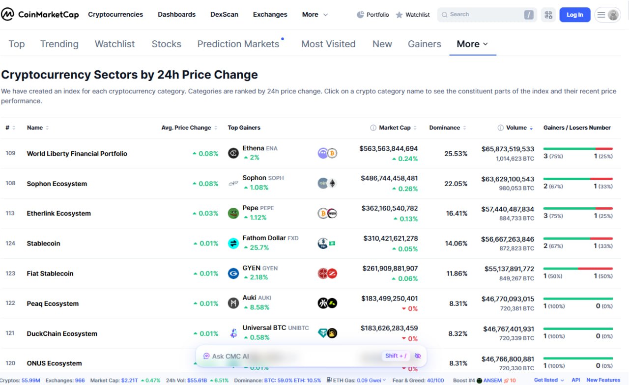Viewport: 629px width, 385px height.
Task: Focus the Search input field
Action: [486, 15]
